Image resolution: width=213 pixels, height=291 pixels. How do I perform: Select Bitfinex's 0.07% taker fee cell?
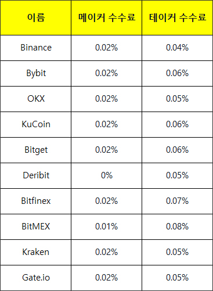tap(177, 201)
